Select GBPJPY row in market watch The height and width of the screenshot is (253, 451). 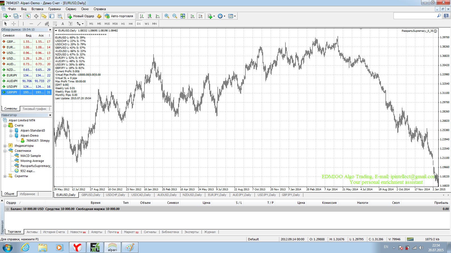coord(26,92)
